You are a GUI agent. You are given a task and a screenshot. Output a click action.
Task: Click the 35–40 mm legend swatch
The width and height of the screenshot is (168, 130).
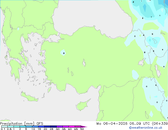click(66, 127)
